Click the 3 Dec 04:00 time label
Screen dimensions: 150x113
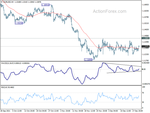coord(113,111)
